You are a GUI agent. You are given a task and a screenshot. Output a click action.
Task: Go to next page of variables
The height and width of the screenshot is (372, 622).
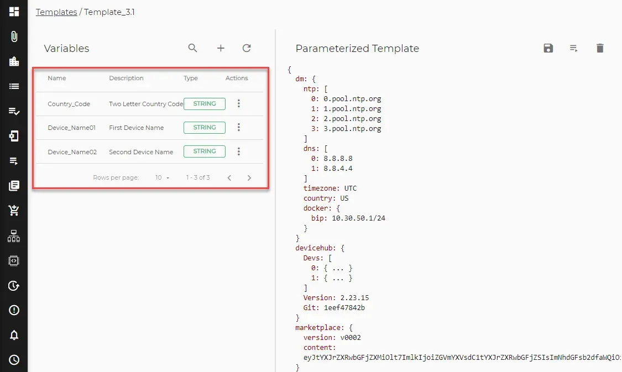(x=249, y=177)
